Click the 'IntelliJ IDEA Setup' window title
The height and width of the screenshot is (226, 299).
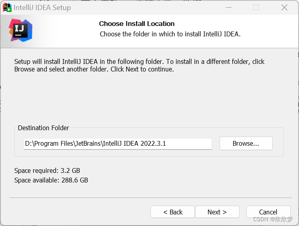(x=42, y=8)
